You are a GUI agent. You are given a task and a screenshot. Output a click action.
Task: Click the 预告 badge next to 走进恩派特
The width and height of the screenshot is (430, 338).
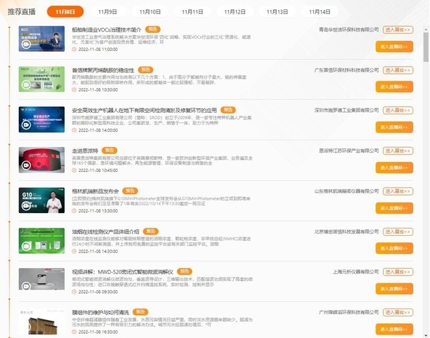tap(110, 151)
